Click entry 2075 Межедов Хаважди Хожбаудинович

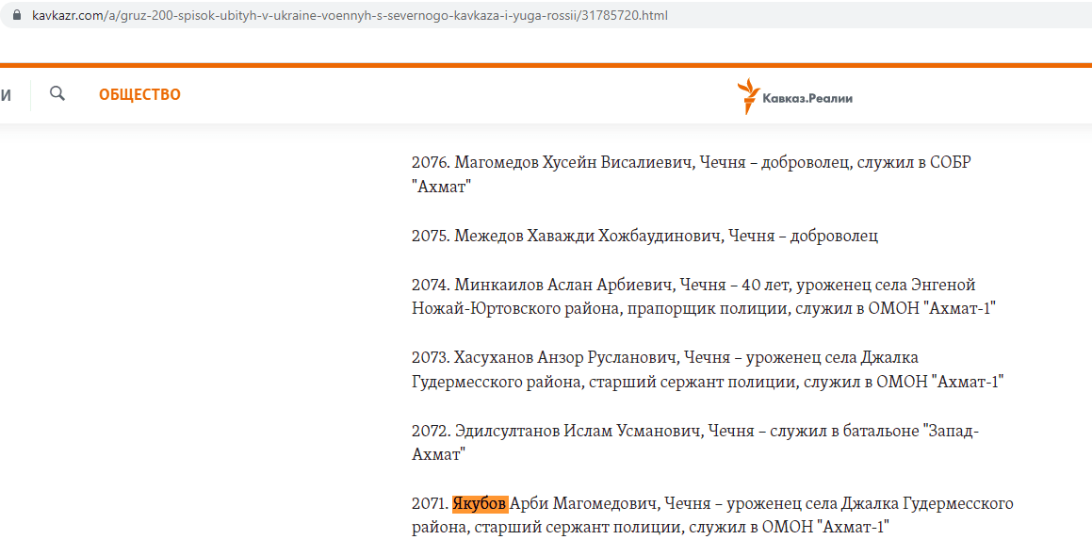point(644,236)
